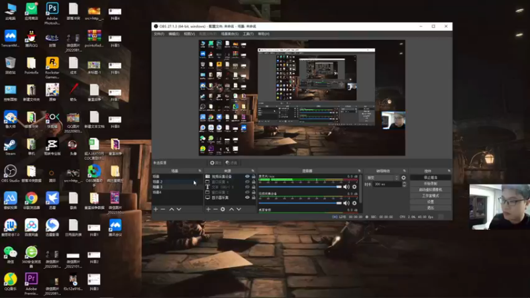
Task: Click 工作室模式 studio mode button
Action: (430, 196)
